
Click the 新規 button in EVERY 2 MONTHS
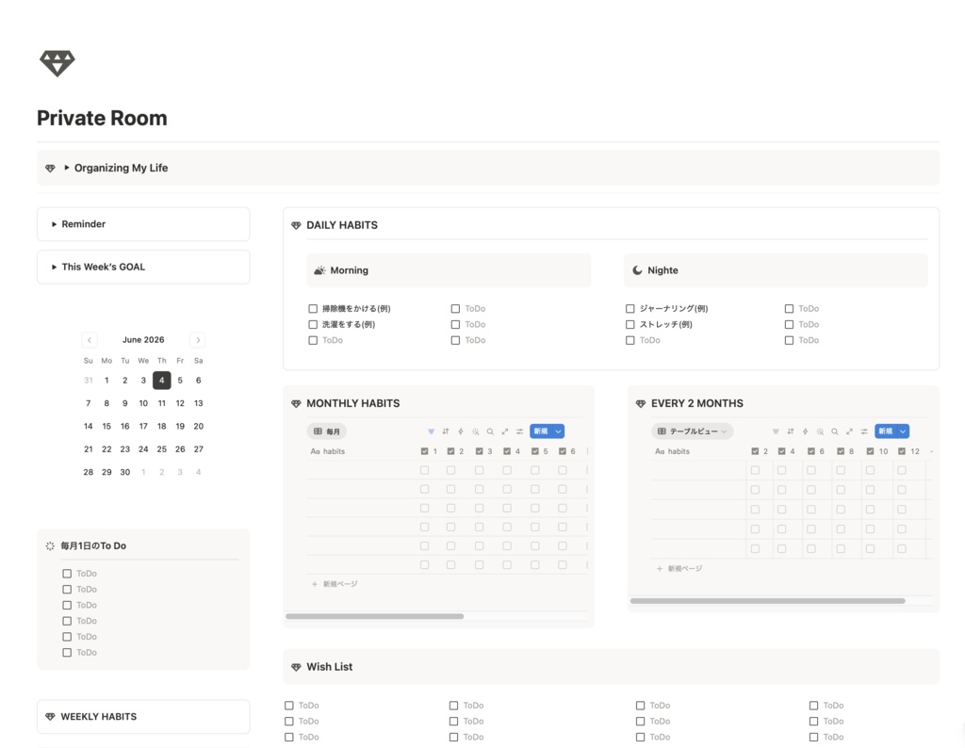[x=886, y=431]
